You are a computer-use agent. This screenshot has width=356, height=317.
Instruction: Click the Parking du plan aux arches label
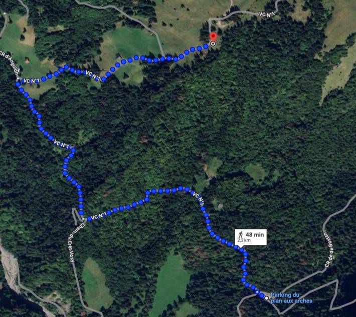coord(291,298)
